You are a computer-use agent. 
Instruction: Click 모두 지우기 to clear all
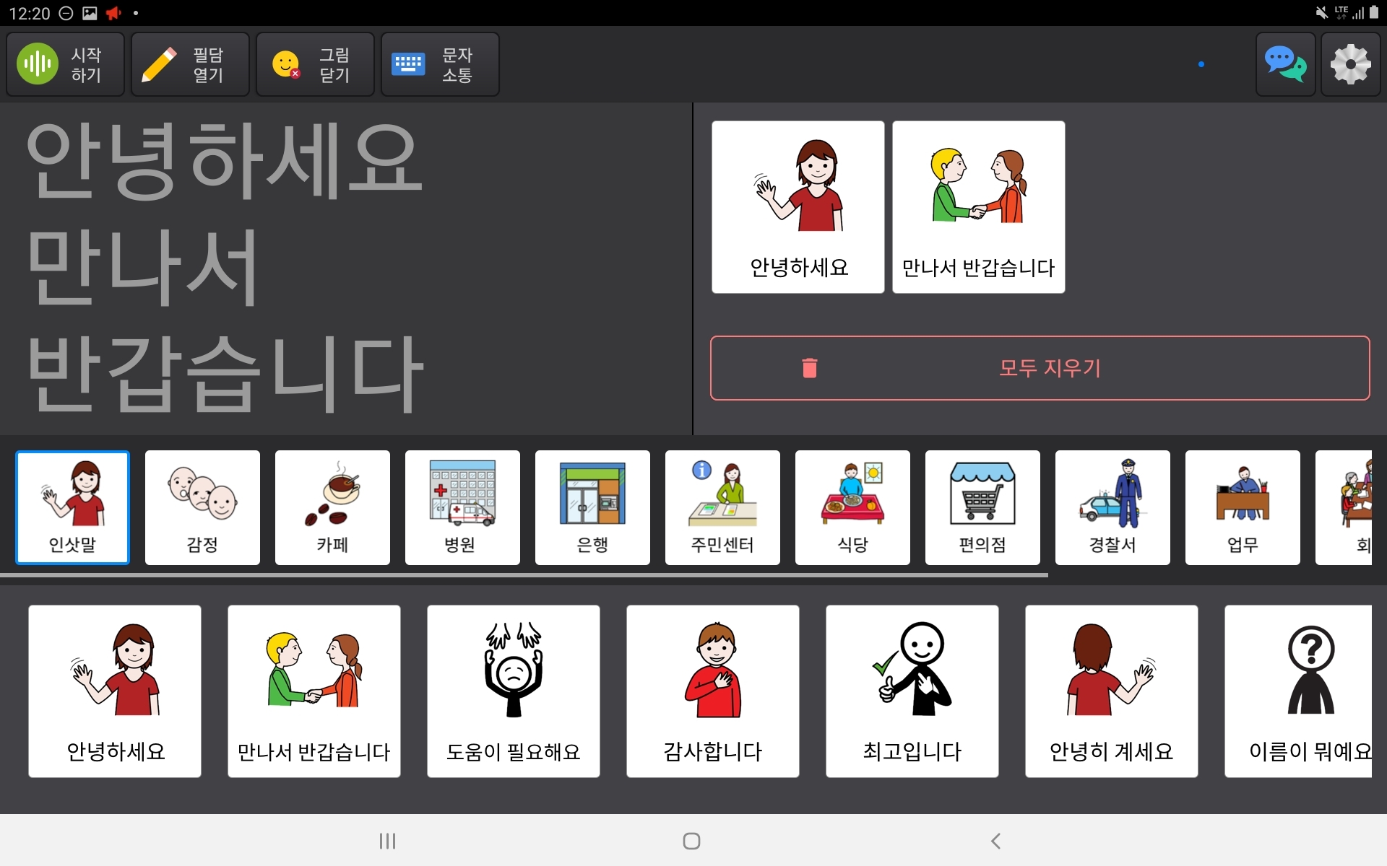pos(1040,368)
